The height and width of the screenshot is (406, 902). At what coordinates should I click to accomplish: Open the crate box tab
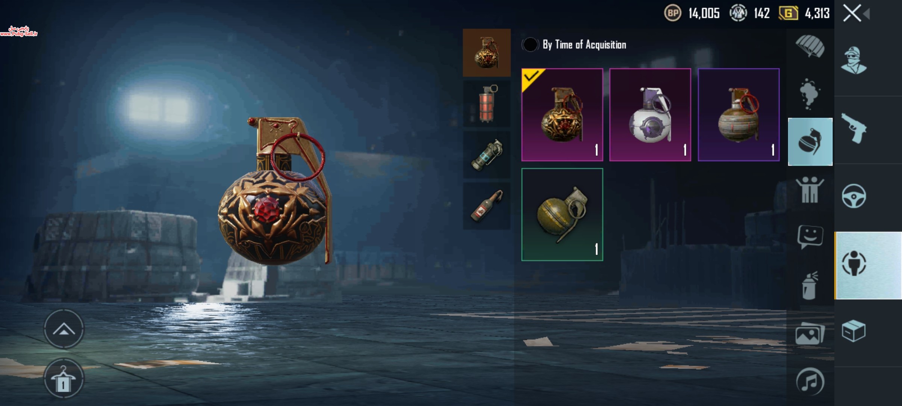(x=854, y=331)
